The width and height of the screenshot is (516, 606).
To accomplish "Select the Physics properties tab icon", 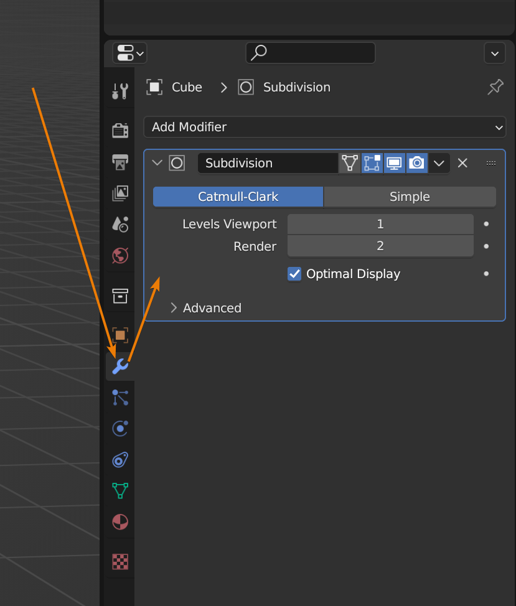I will pos(120,428).
